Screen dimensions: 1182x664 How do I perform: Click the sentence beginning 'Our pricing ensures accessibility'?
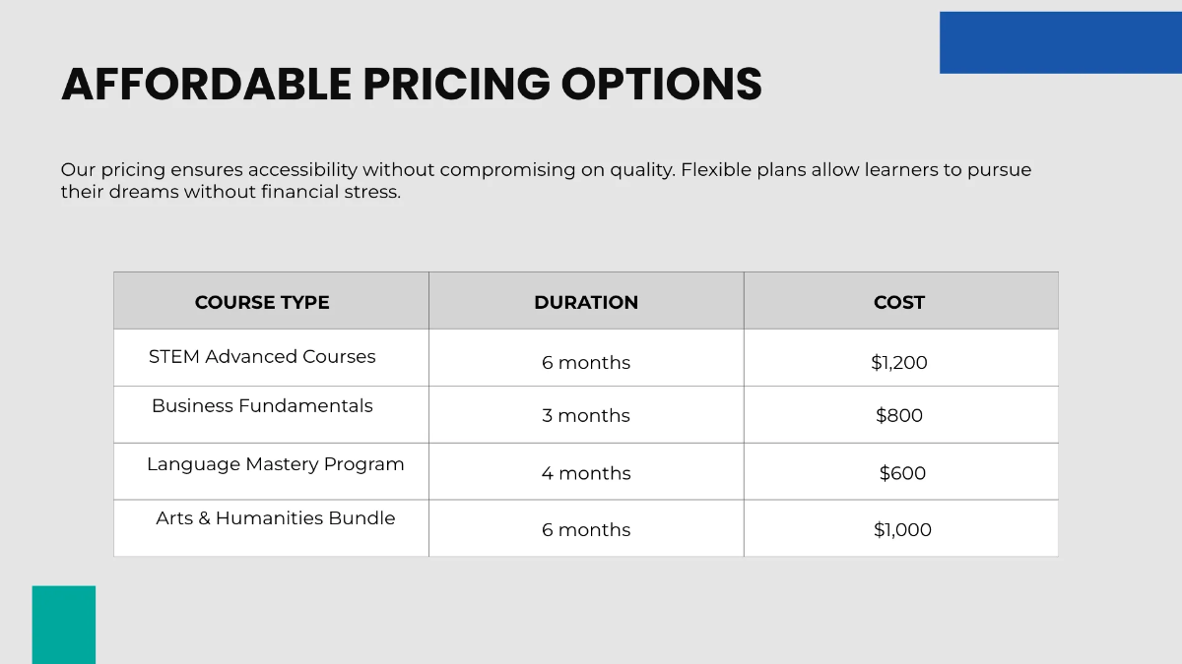click(x=367, y=169)
